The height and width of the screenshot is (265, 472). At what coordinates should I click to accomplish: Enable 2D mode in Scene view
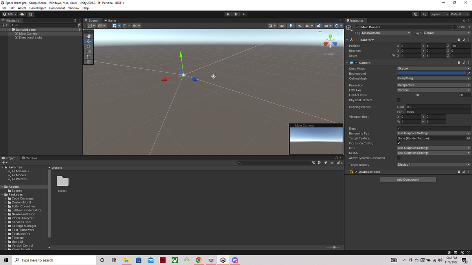point(282,26)
